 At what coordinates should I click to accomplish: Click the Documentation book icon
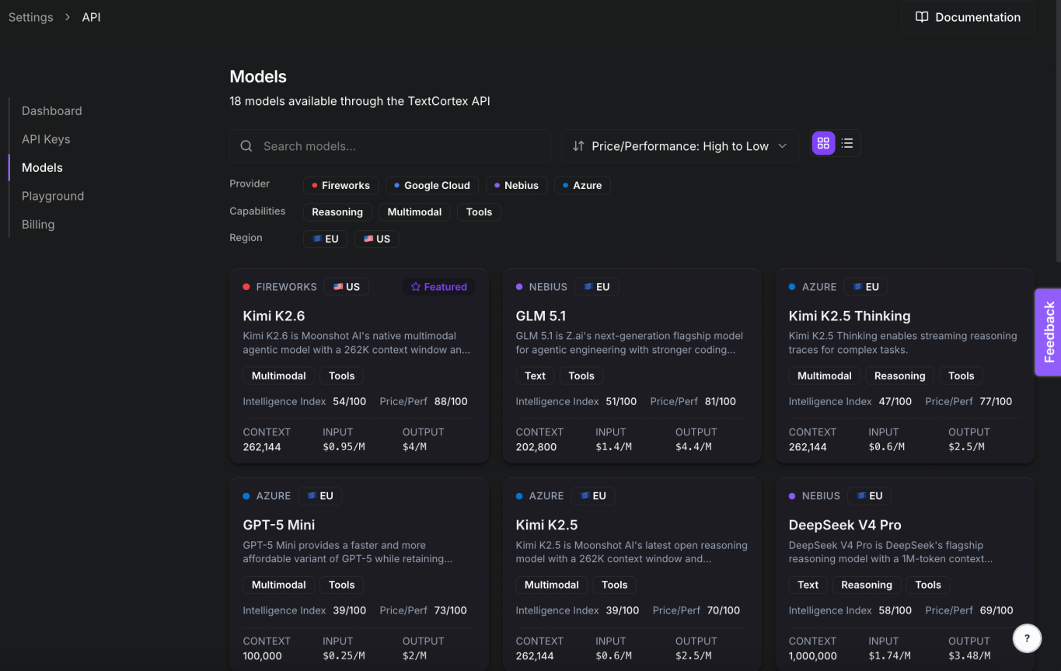pos(922,17)
